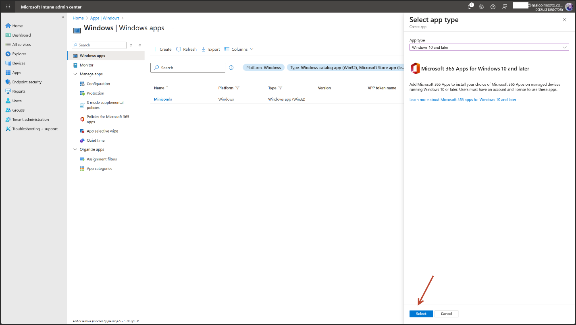Expand the Columns dropdown

239,49
